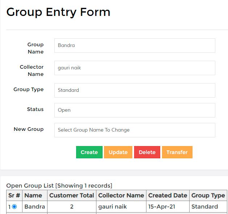The height and width of the screenshot is (214, 228).
Task: Click the Name column header
Action: pyautogui.click(x=35, y=195)
